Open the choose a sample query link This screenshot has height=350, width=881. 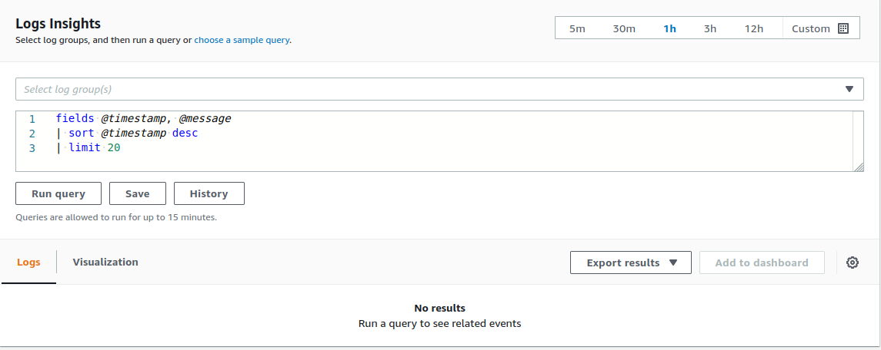[x=242, y=40]
